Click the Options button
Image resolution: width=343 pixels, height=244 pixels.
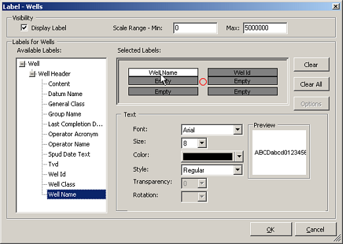click(311, 104)
